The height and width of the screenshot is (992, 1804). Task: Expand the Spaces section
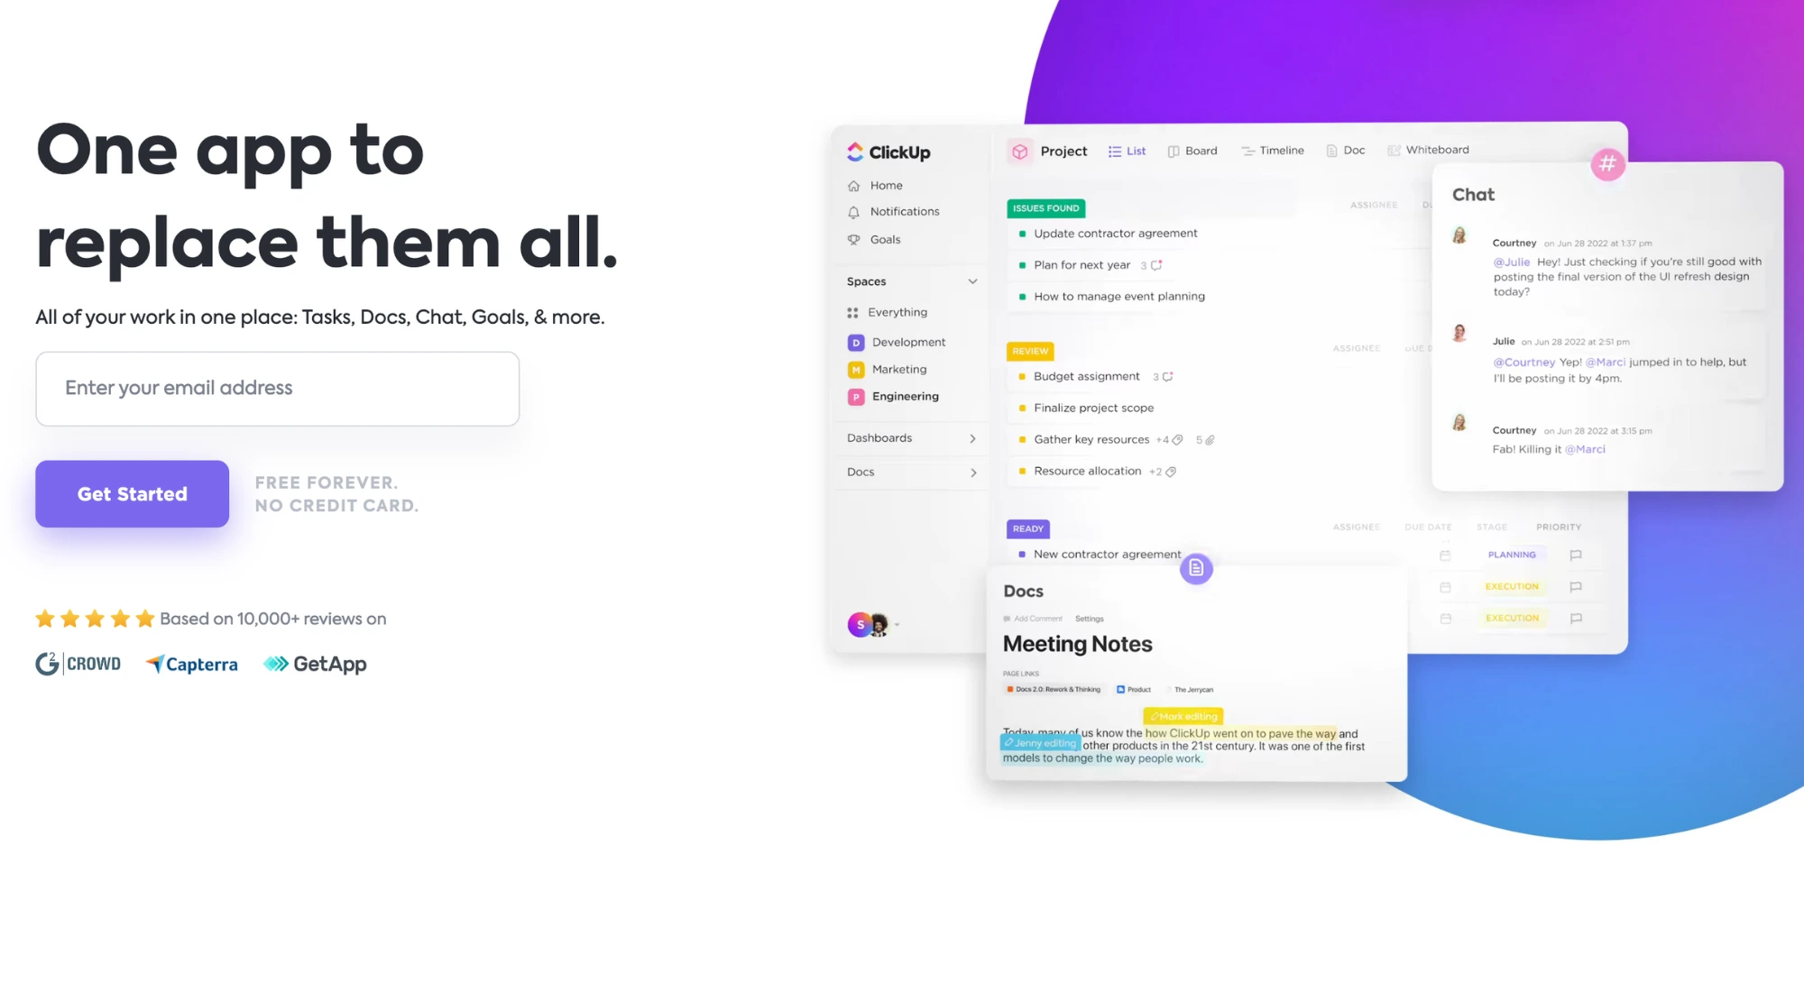pos(971,281)
